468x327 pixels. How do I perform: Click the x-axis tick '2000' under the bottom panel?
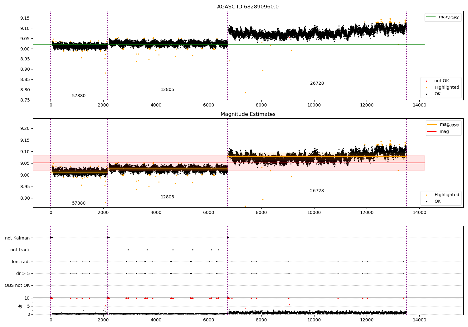[103, 320]
